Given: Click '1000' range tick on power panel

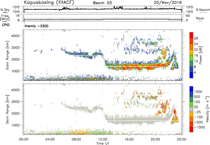Looking at the screenshot, I should (x=15, y=71).
